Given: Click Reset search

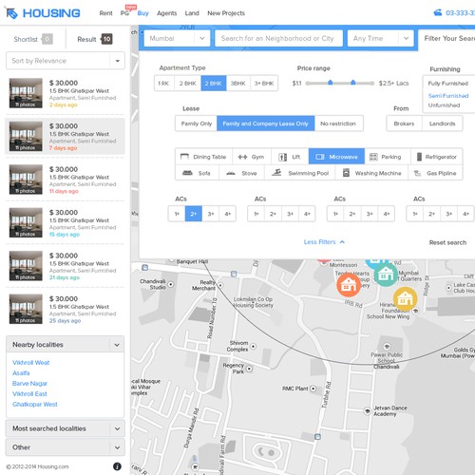Looking at the screenshot, I should 447,242.
